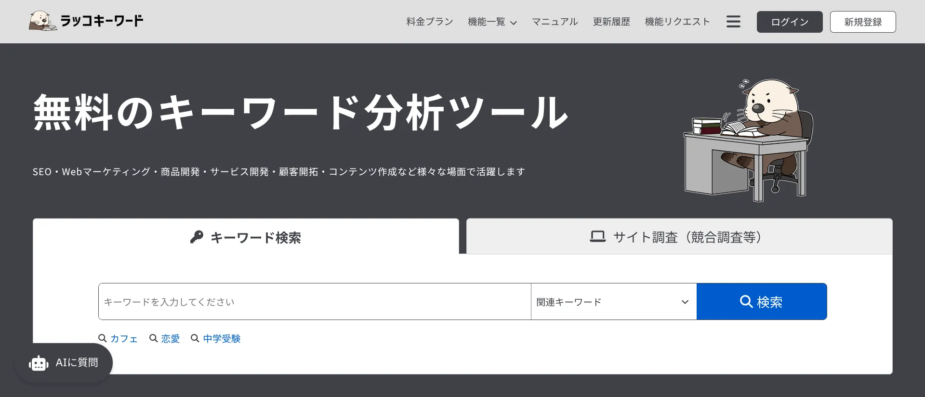Open the hamburger menu icon
925x397 pixels.
(733, 22)
